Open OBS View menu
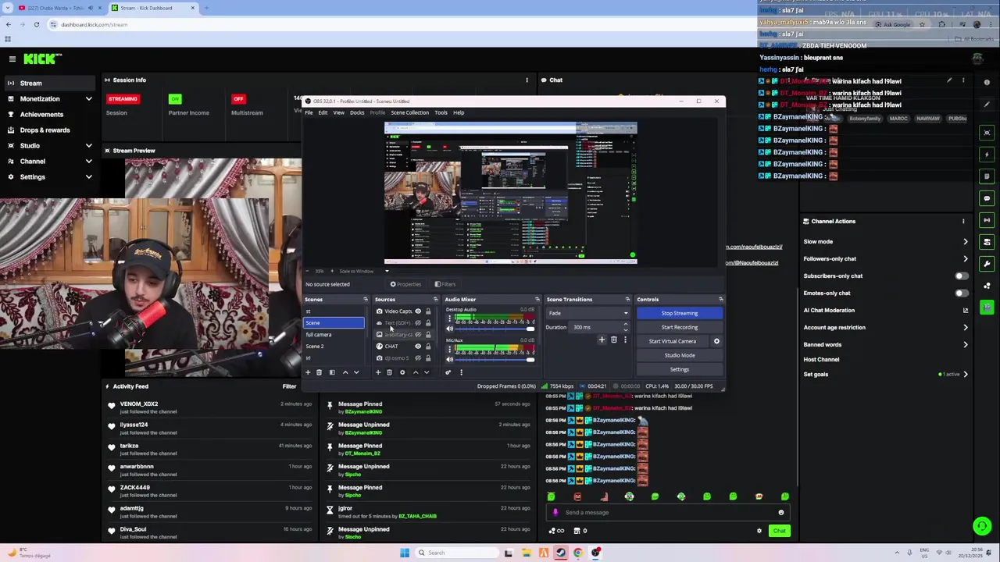Screen dimensions: 1000x562 [338, 112]
